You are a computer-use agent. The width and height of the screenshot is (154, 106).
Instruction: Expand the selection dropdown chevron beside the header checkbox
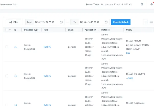[10, 30]
